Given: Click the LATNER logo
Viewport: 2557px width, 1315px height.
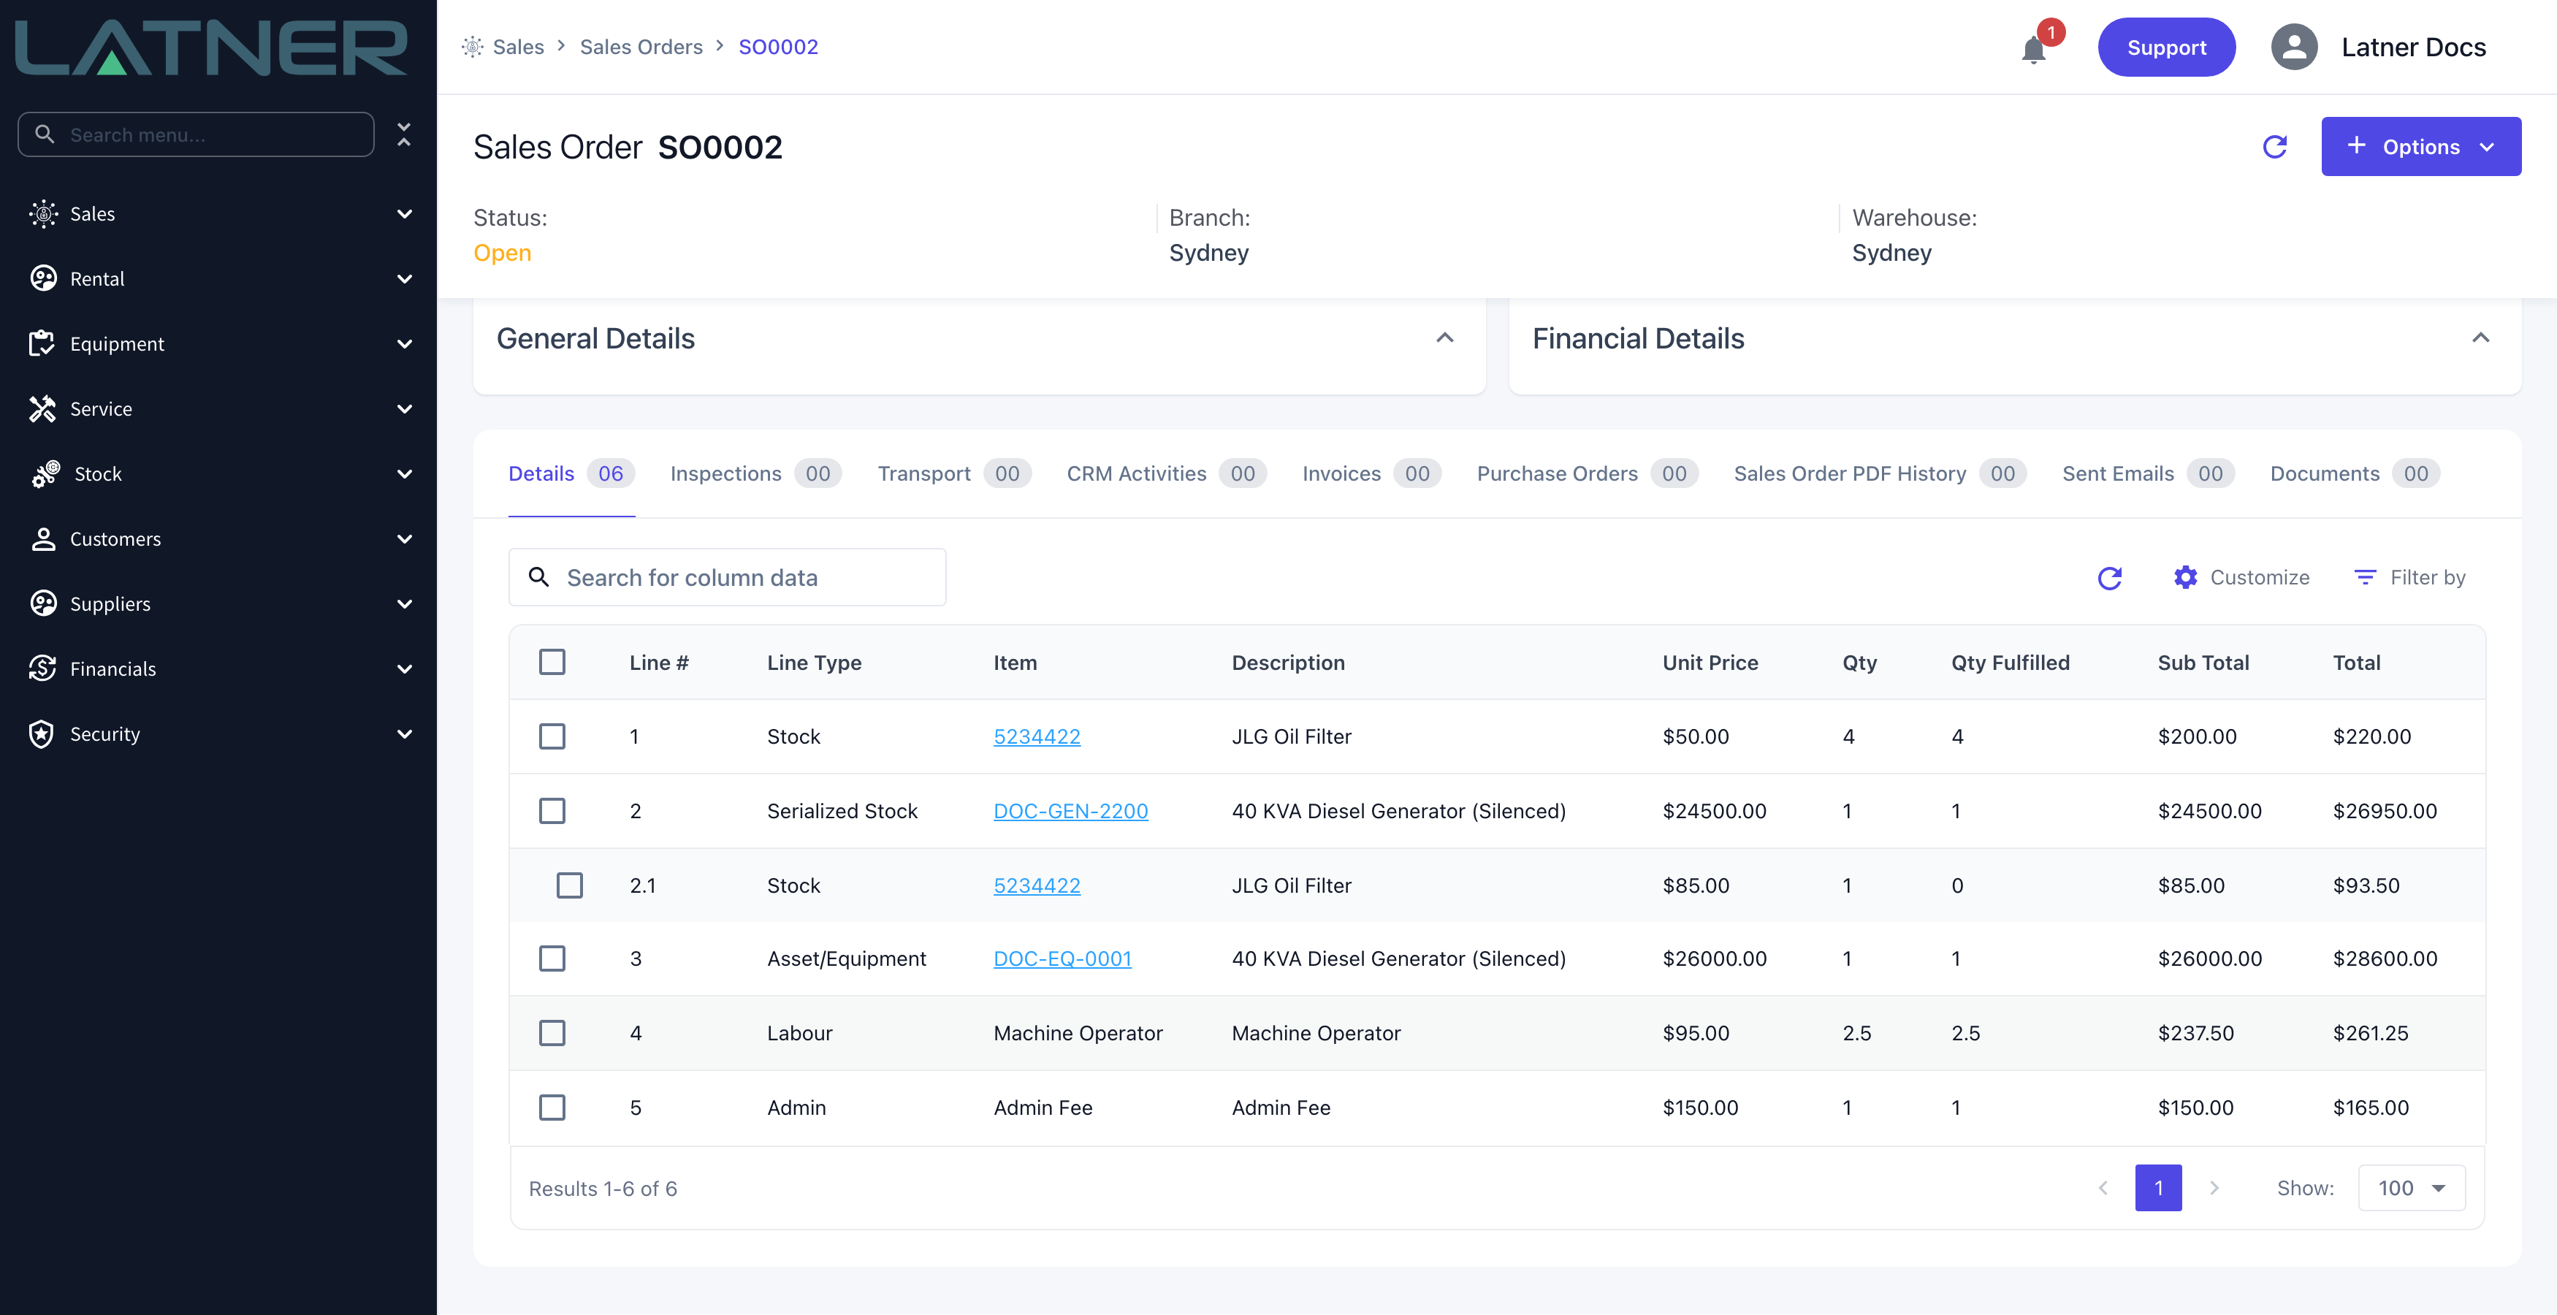Looking at the screenshot, I should (211, 47).
